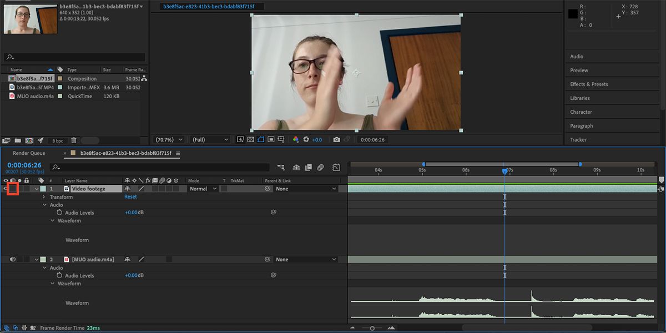Mute the MUO audio.m4a layer
Viewport: 666px width, 333px height.
click(12, 259)
